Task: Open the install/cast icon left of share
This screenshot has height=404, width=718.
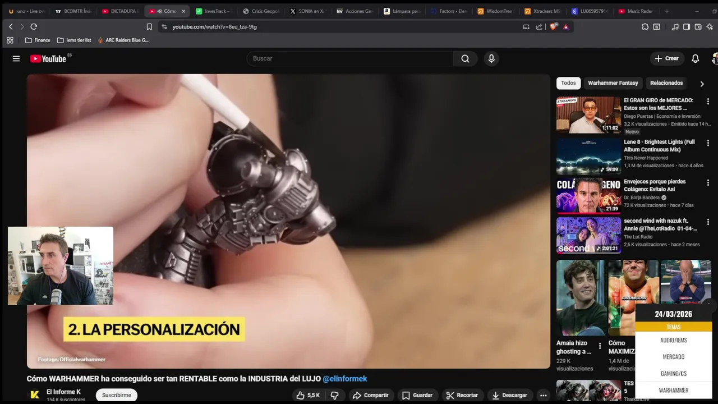Action: (526, 26)
